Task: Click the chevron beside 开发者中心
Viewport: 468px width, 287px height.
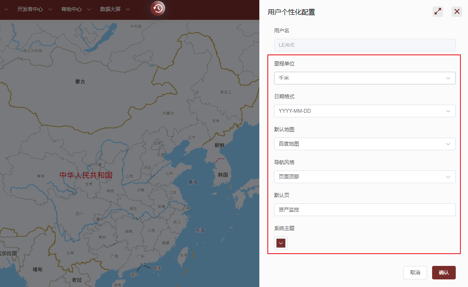Action: [x=50, y=9]
